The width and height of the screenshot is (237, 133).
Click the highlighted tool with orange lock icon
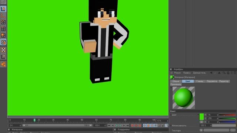(x=3, y=42)
